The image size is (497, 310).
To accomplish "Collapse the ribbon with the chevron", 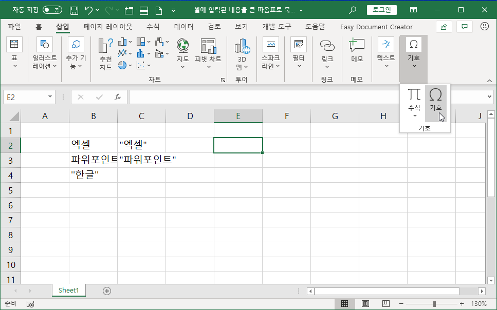I will click(489, 81).
